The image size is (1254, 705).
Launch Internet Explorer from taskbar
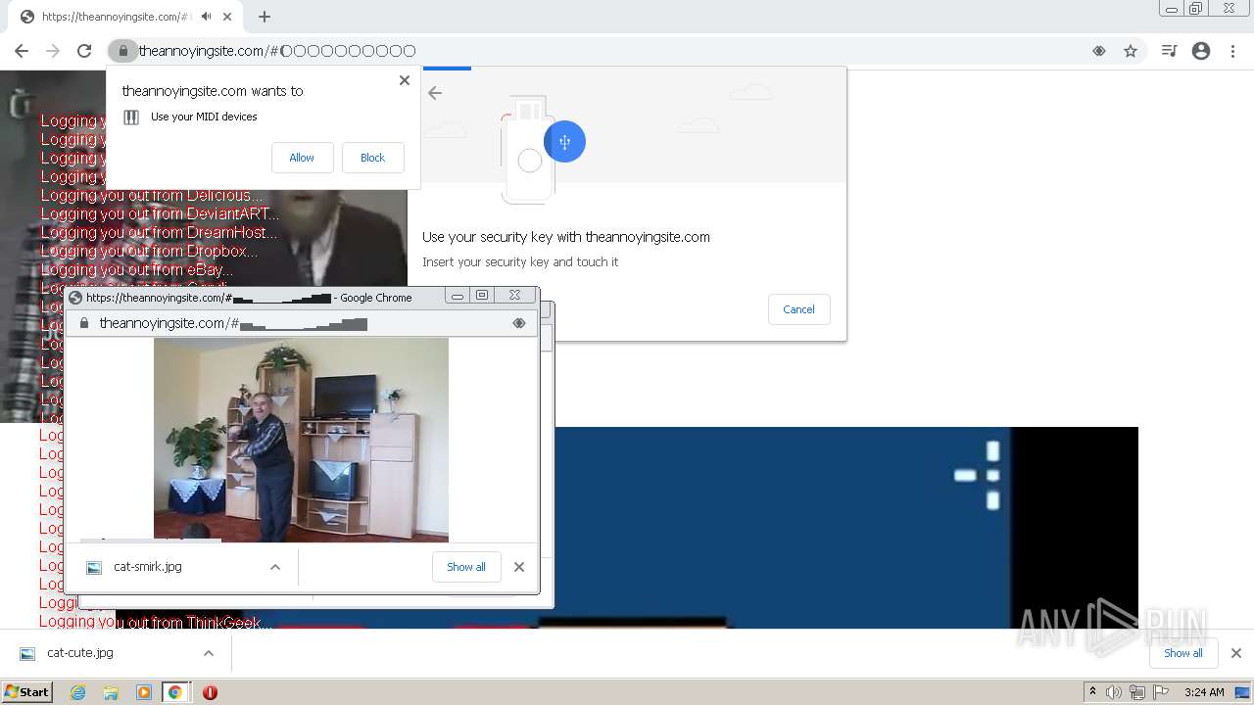[x=77, y=692]
